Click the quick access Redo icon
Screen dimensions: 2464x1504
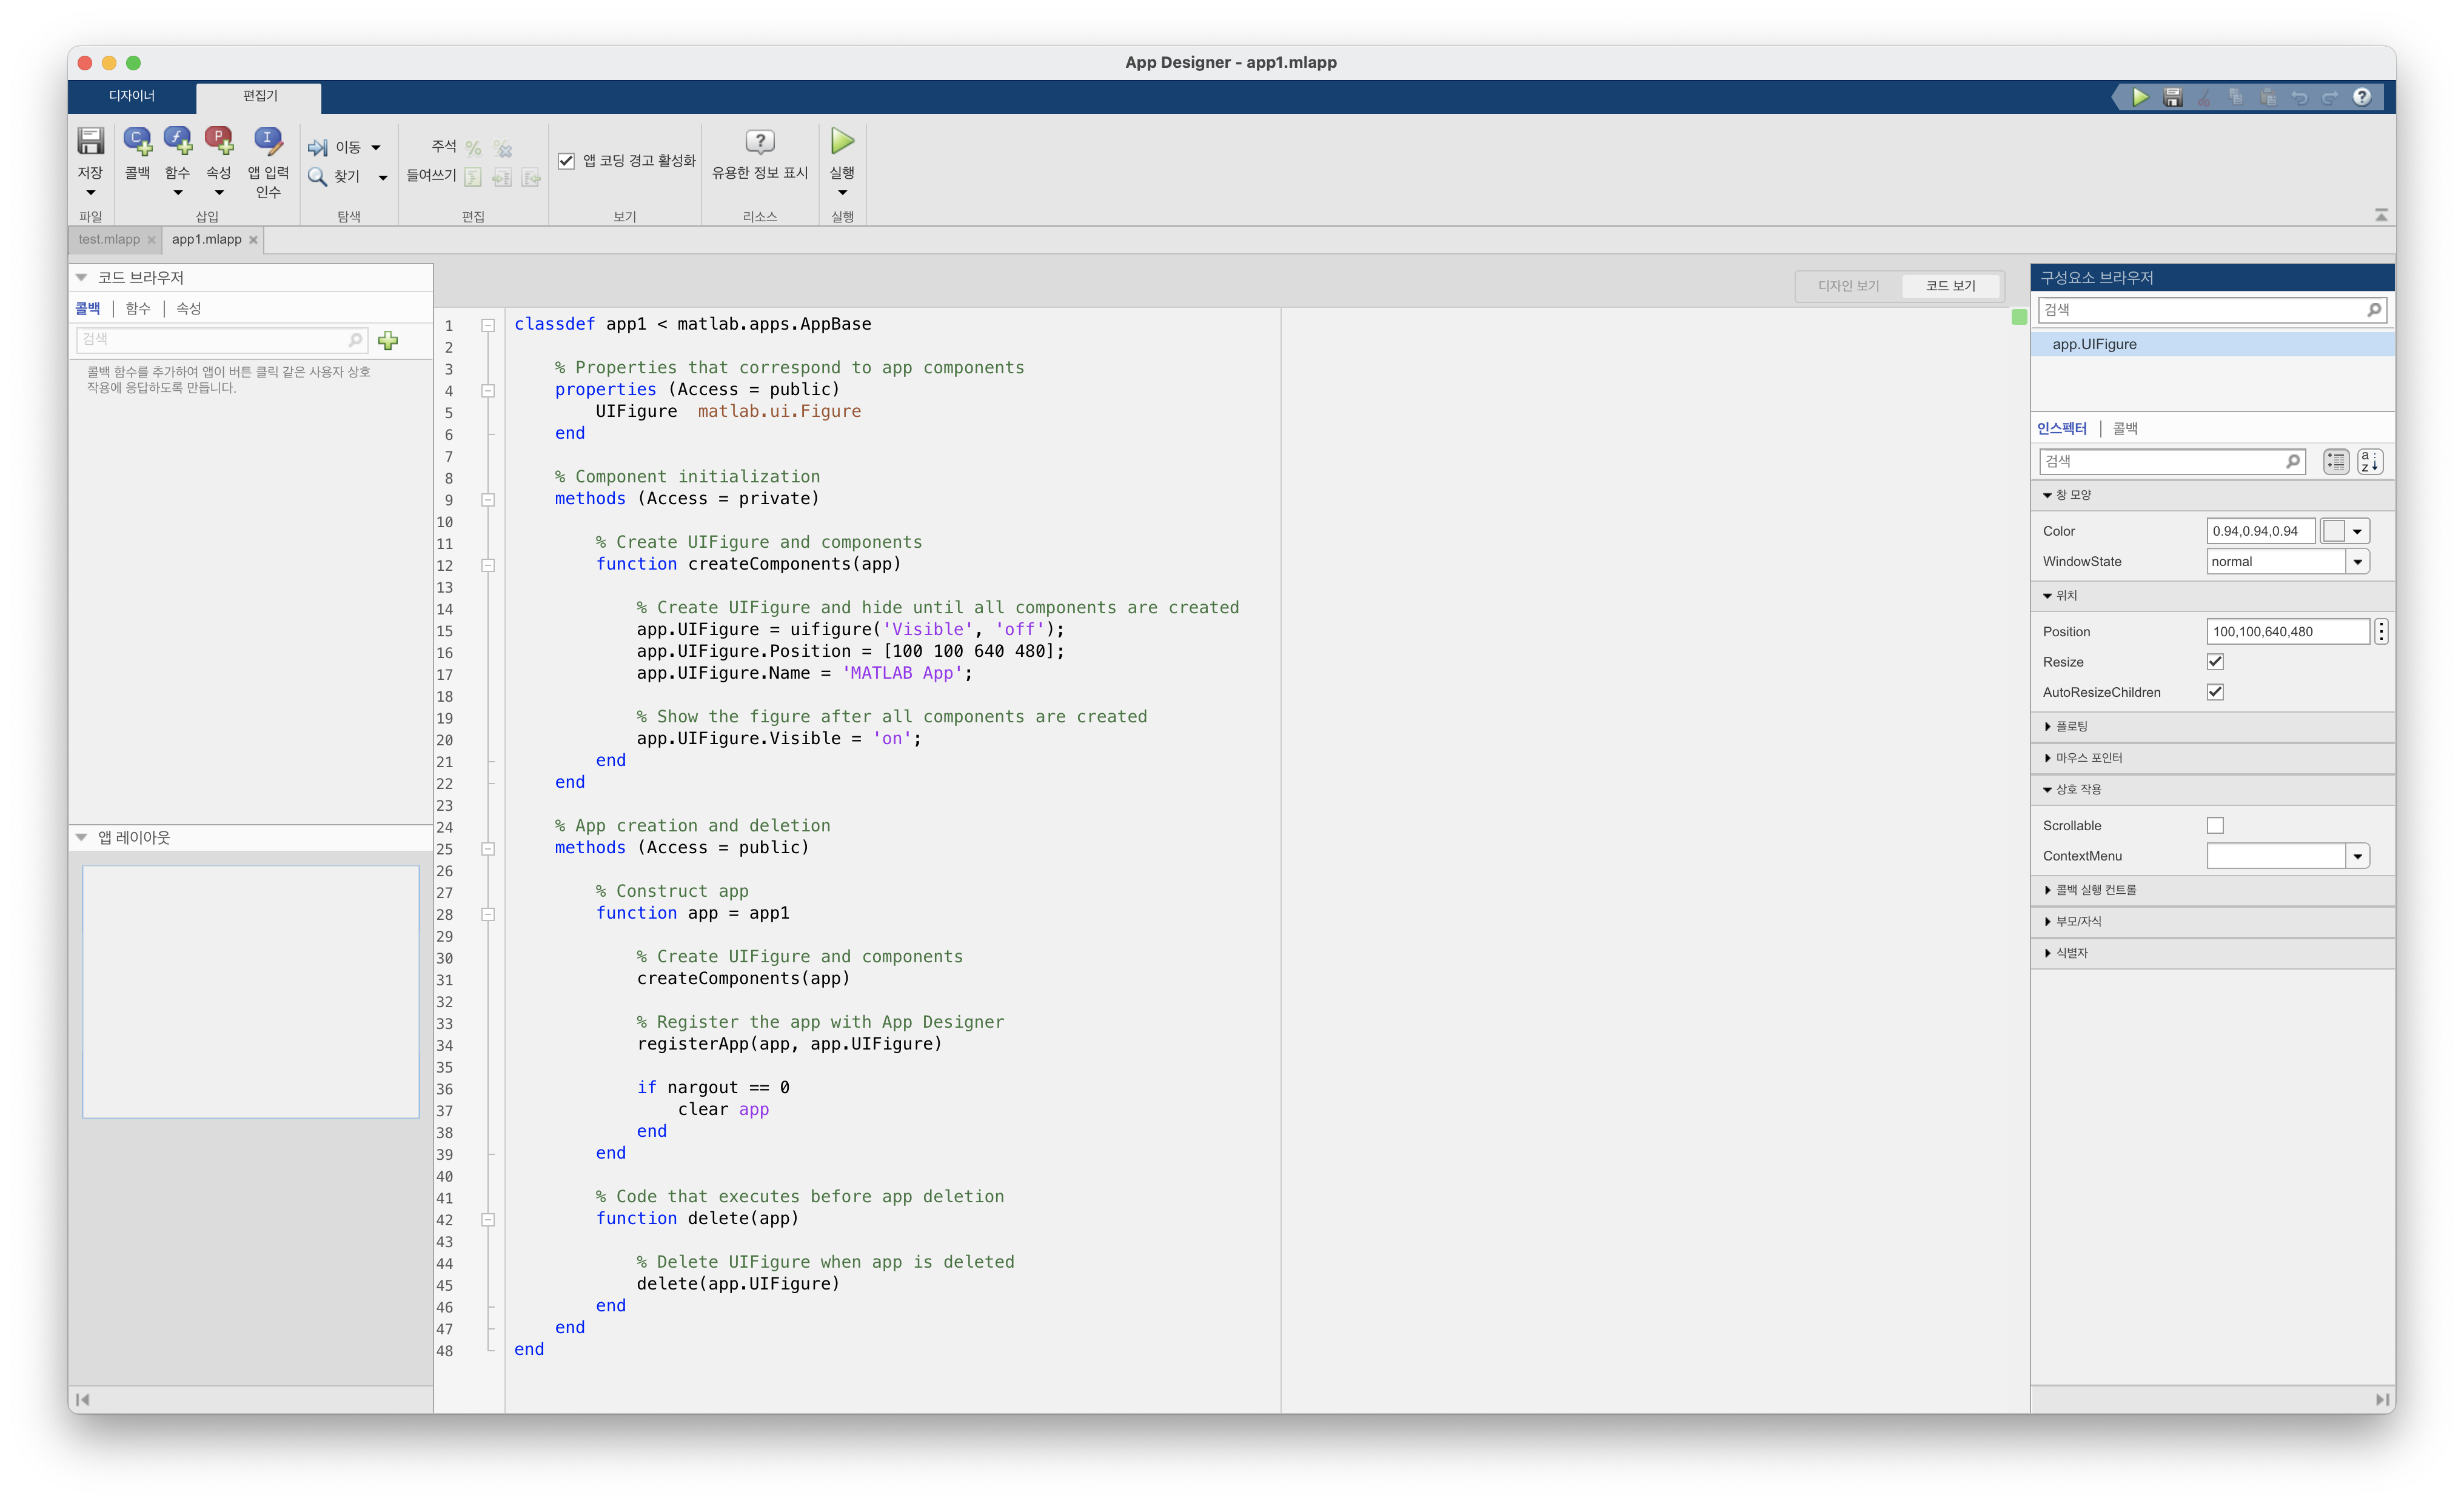[2330, 97]
